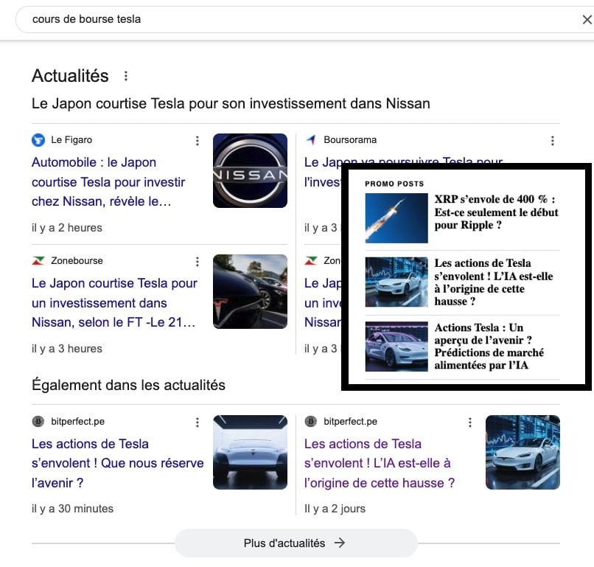This screenshot has height=567, width=594.
Task: Click the Boursorama favicon
Action: [311, 140]
